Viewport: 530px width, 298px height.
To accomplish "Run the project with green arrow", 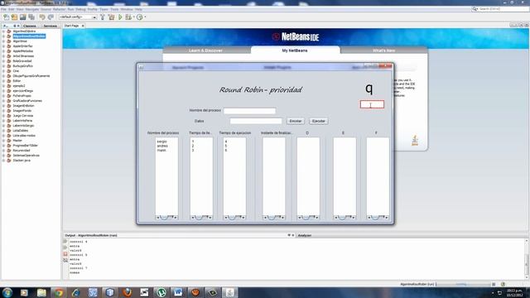I will pyautogui.click(x=120, y=17).
